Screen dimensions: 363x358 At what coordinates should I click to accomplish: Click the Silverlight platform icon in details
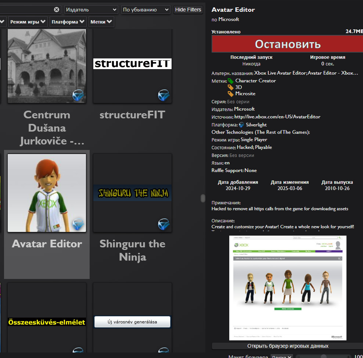point(241,125)
